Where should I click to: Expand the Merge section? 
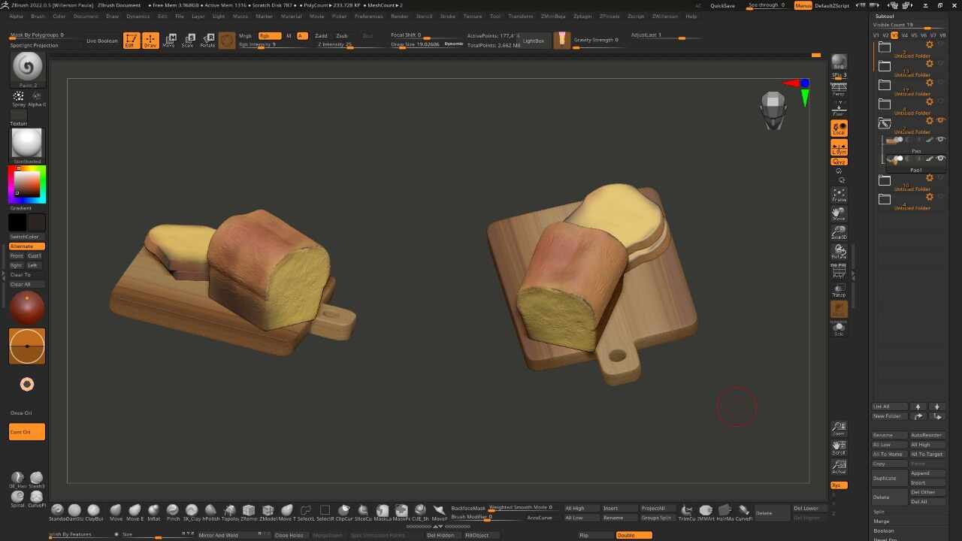(x=881, y=521)
